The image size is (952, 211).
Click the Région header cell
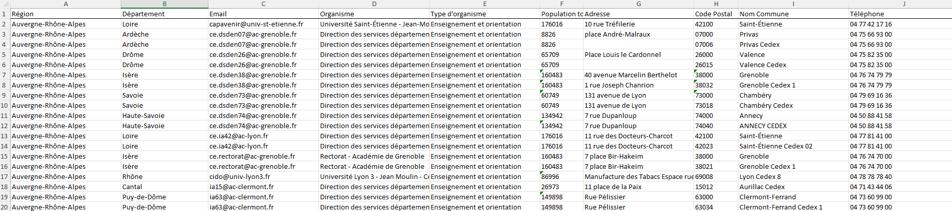[x=66, y=14]
